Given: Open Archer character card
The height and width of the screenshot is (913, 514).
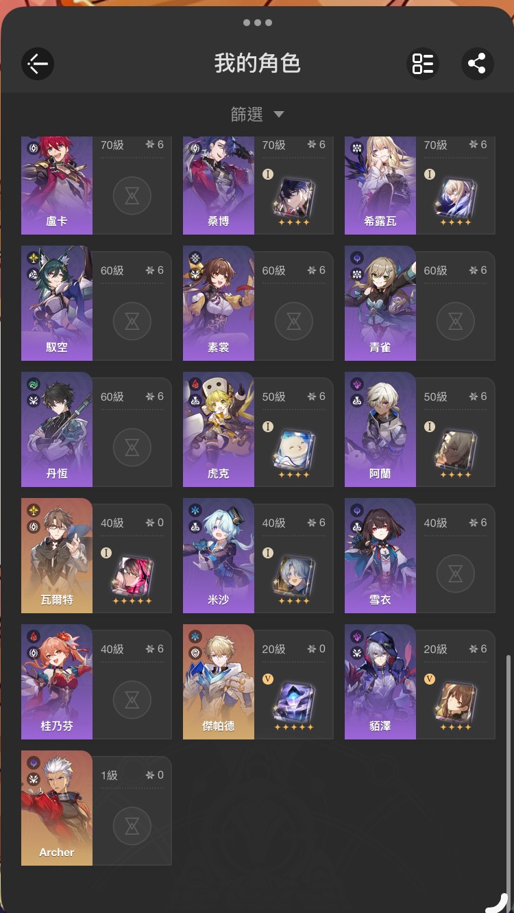Looking at the screenshot, I should [97, 808].
